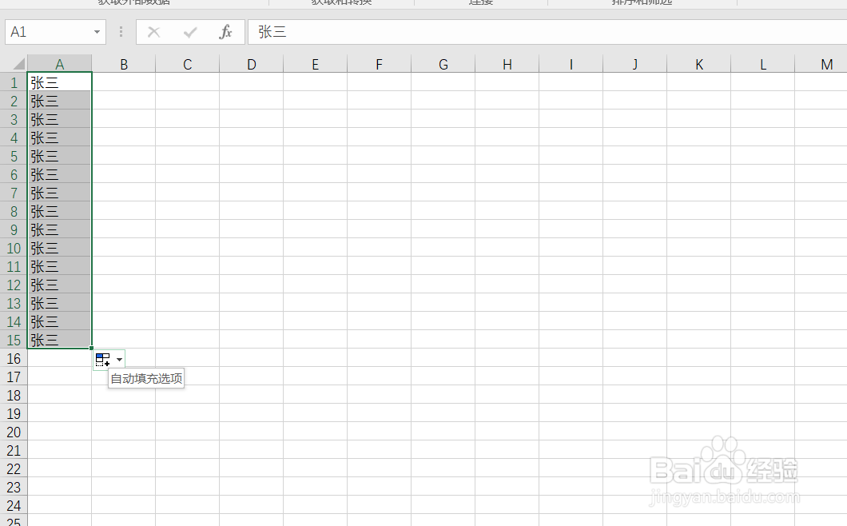Select column J header
The height and width of the screenshot is (526, 847).
(634, 64)
